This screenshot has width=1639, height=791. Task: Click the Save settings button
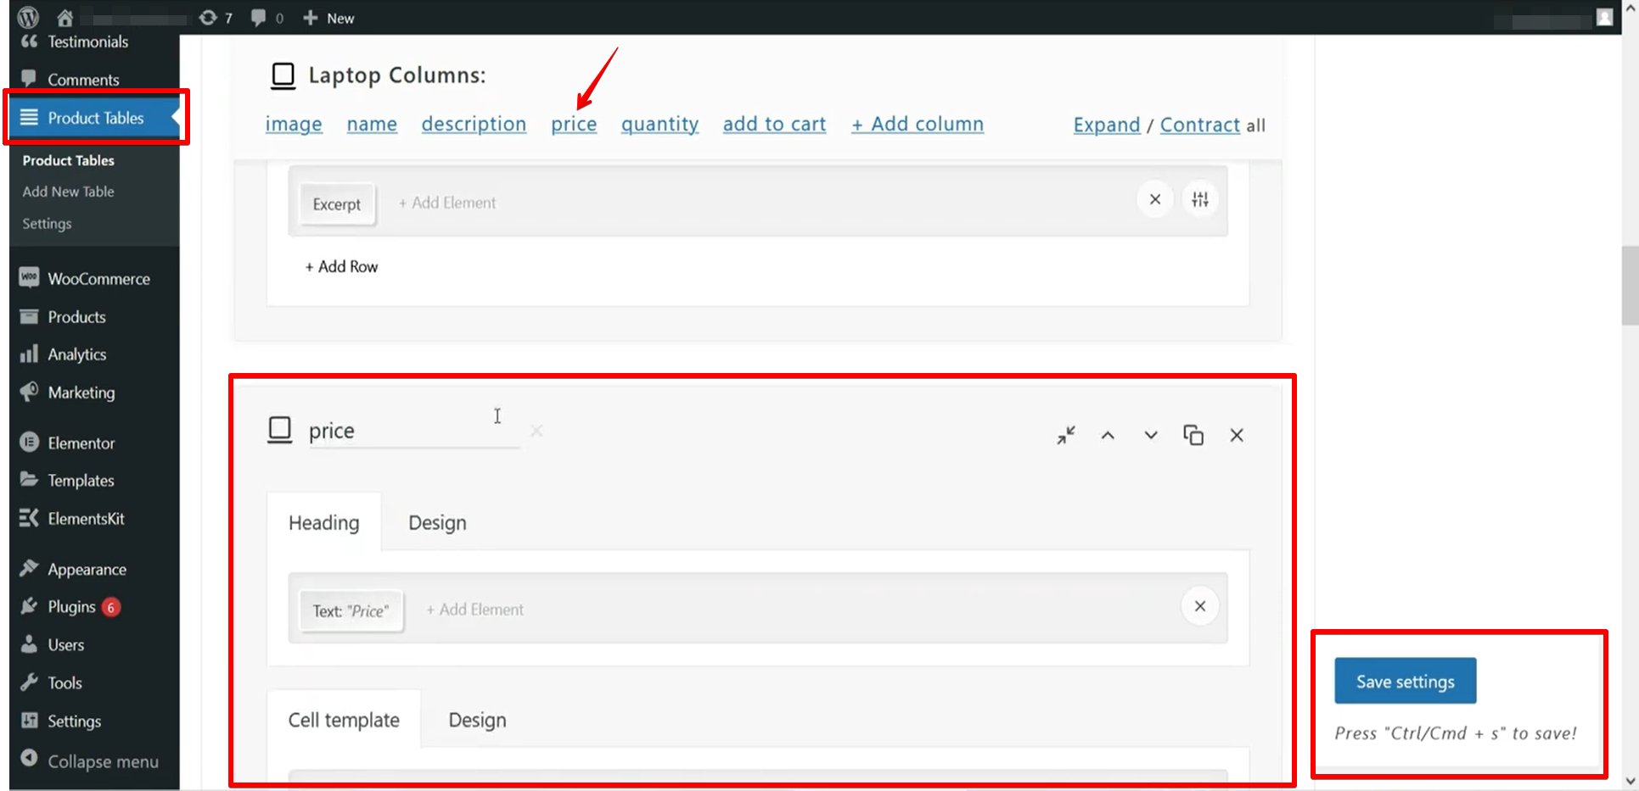click(x=1404, y=681)
